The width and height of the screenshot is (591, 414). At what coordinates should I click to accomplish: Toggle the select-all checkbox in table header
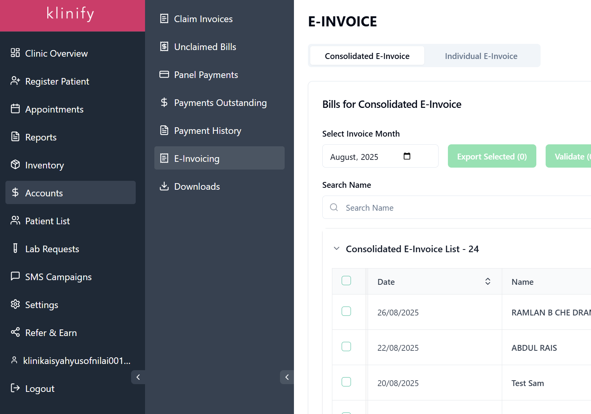click(346, 281)
